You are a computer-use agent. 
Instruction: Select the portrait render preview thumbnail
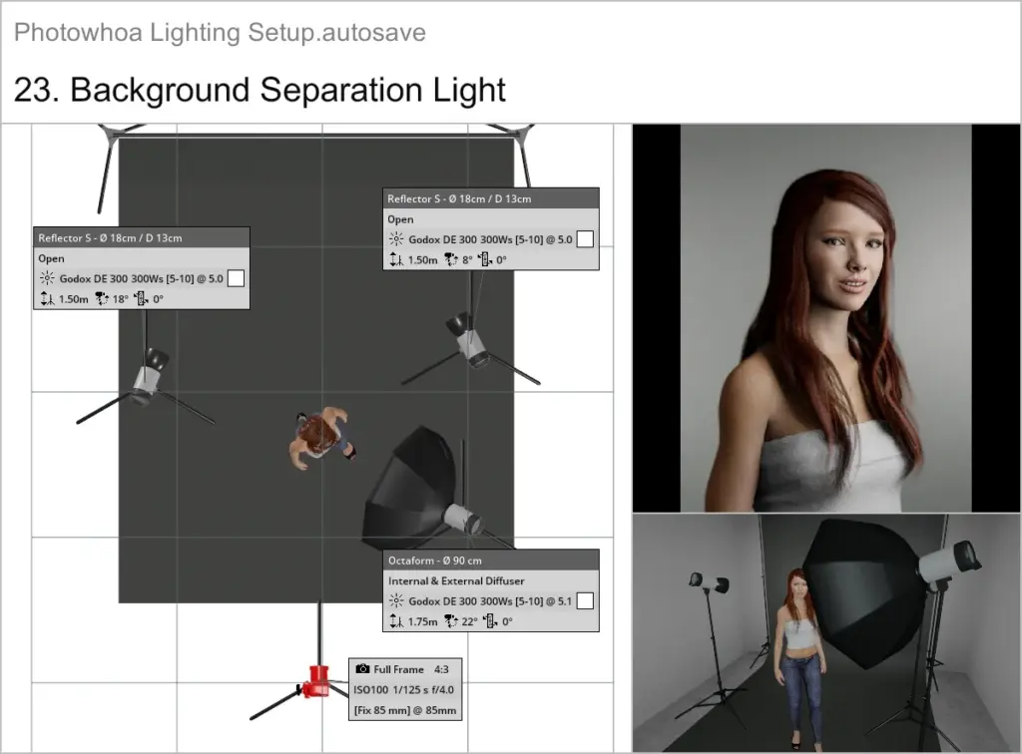(826, 316)
